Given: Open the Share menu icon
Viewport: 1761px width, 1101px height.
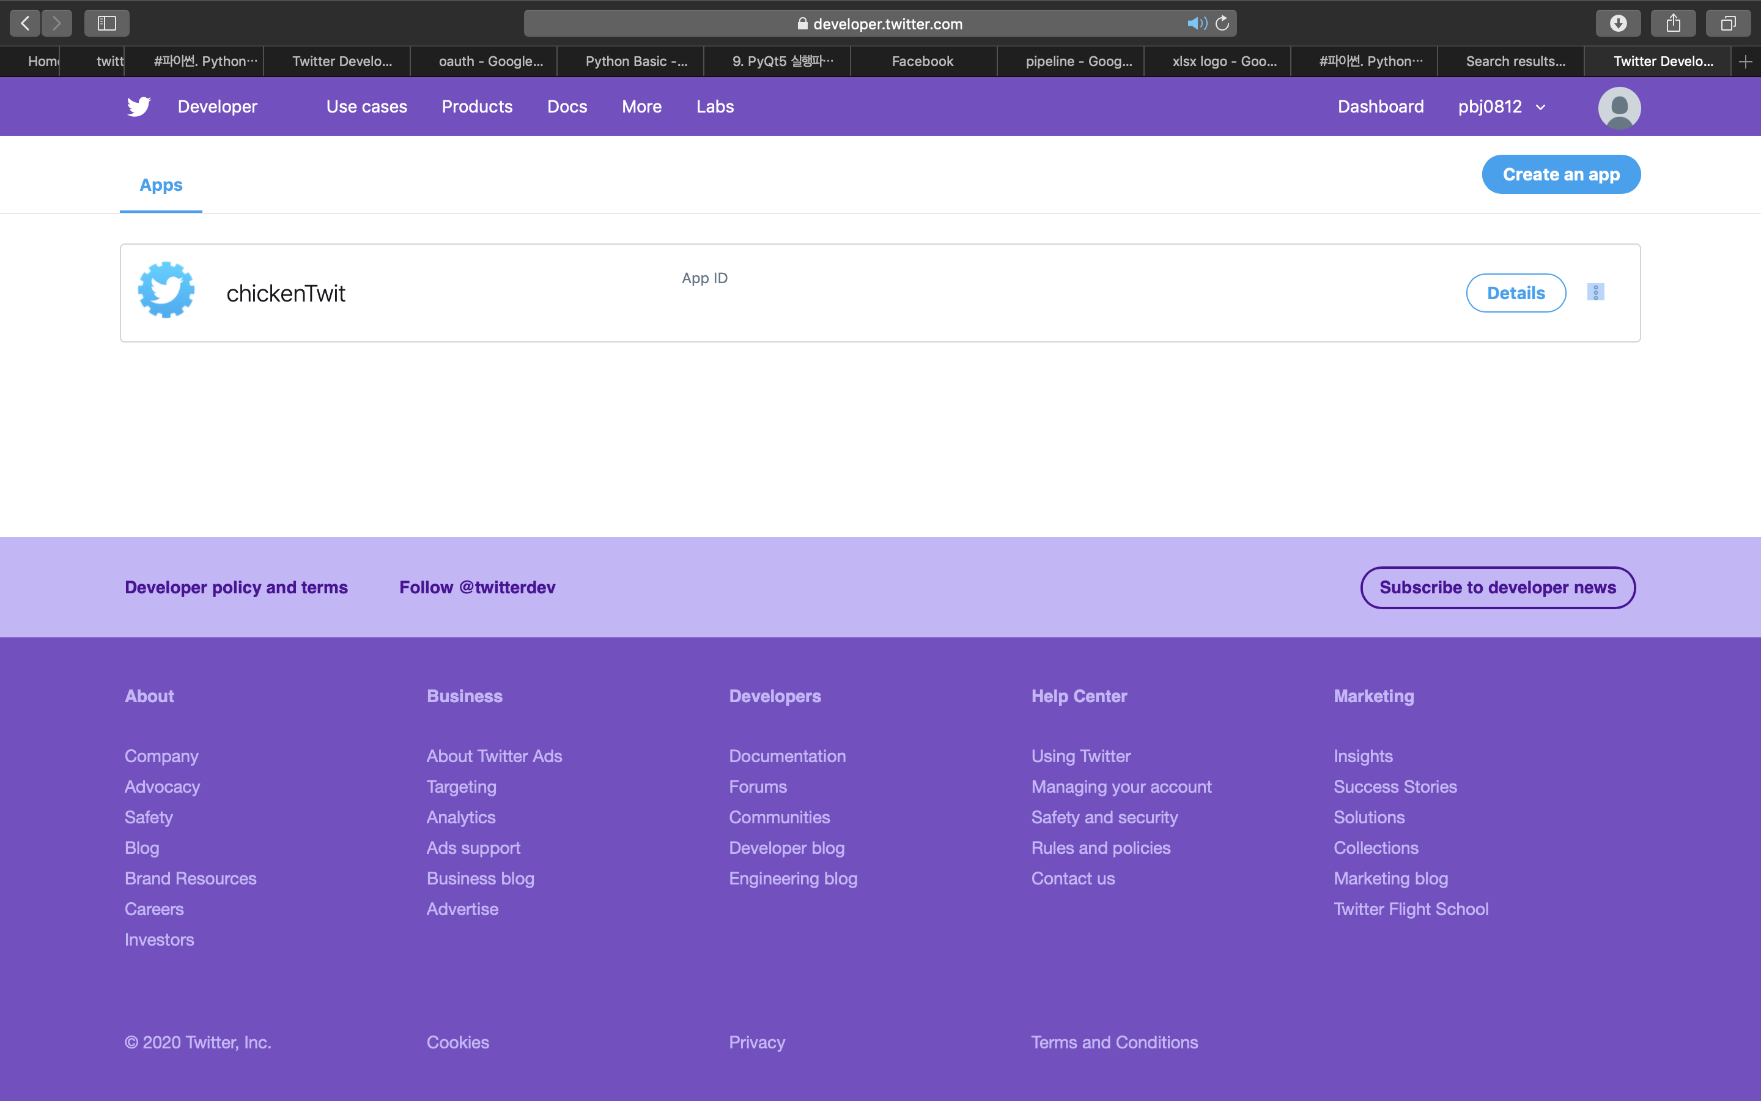Looking at the screenshot, I should [1673, 23].
